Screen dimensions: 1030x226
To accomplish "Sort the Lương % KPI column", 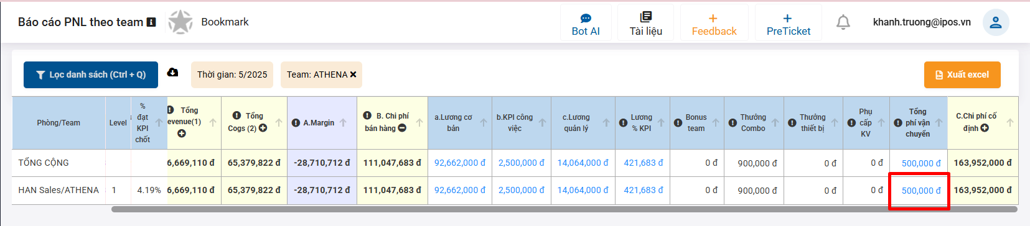I will [x=661, y=123].
